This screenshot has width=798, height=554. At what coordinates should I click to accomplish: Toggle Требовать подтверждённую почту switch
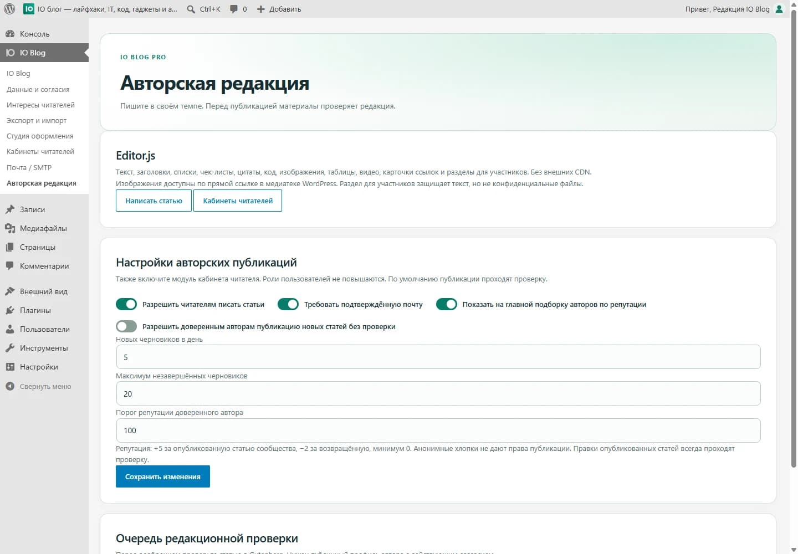[x=288, y=304]
